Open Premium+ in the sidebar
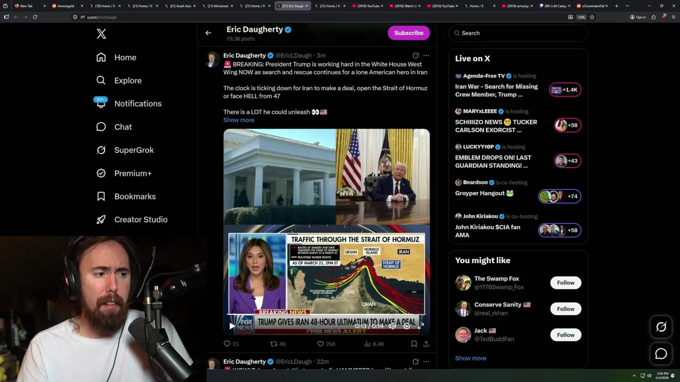Screen dimensions: 680x382 pos(124,173)
